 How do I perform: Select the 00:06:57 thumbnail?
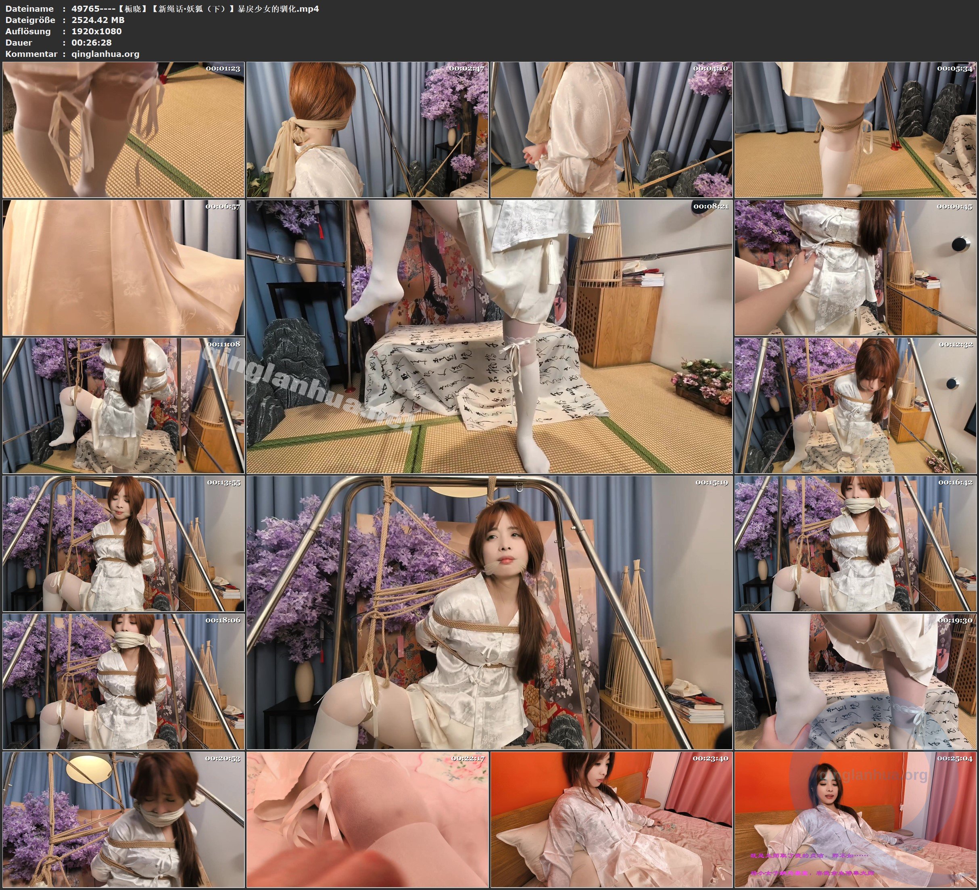click(123, 267)
